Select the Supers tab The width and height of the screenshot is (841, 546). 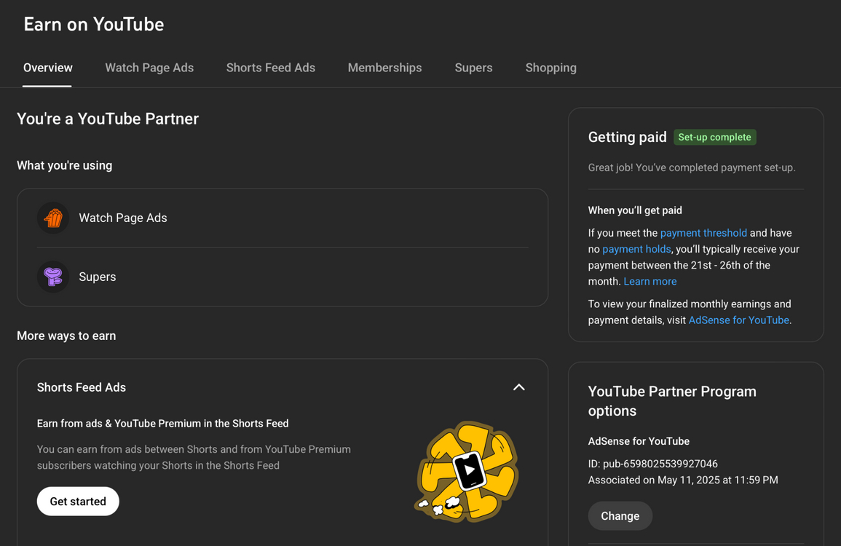click(473, 68)
